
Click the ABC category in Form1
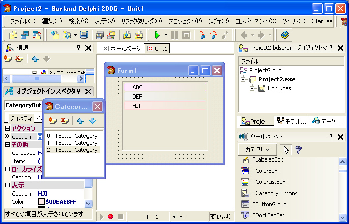pos(165,87)
